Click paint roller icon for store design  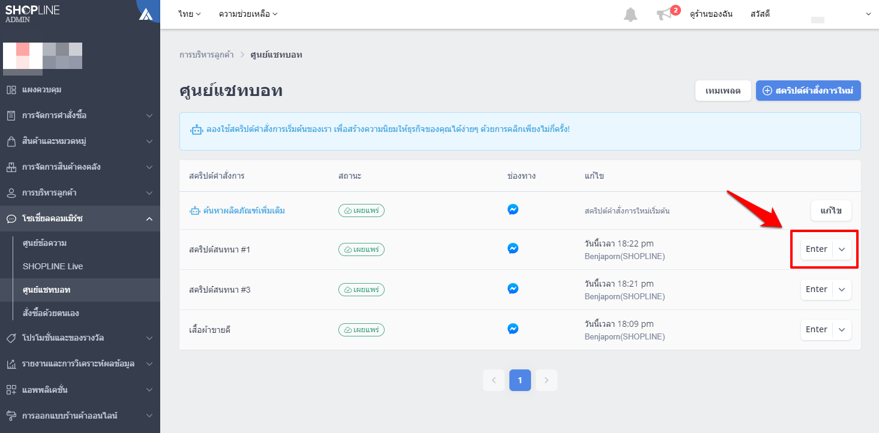click(x=11, y=416)
